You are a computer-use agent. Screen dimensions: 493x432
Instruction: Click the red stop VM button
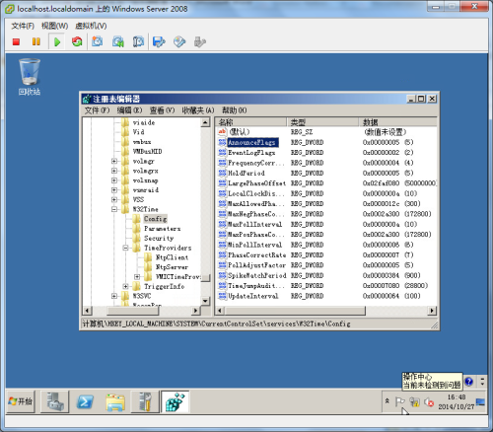coord(16,41)
